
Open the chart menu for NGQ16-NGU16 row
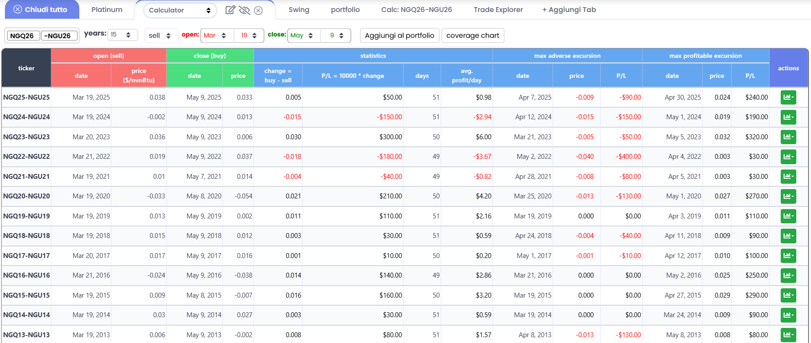click(788, 275)
